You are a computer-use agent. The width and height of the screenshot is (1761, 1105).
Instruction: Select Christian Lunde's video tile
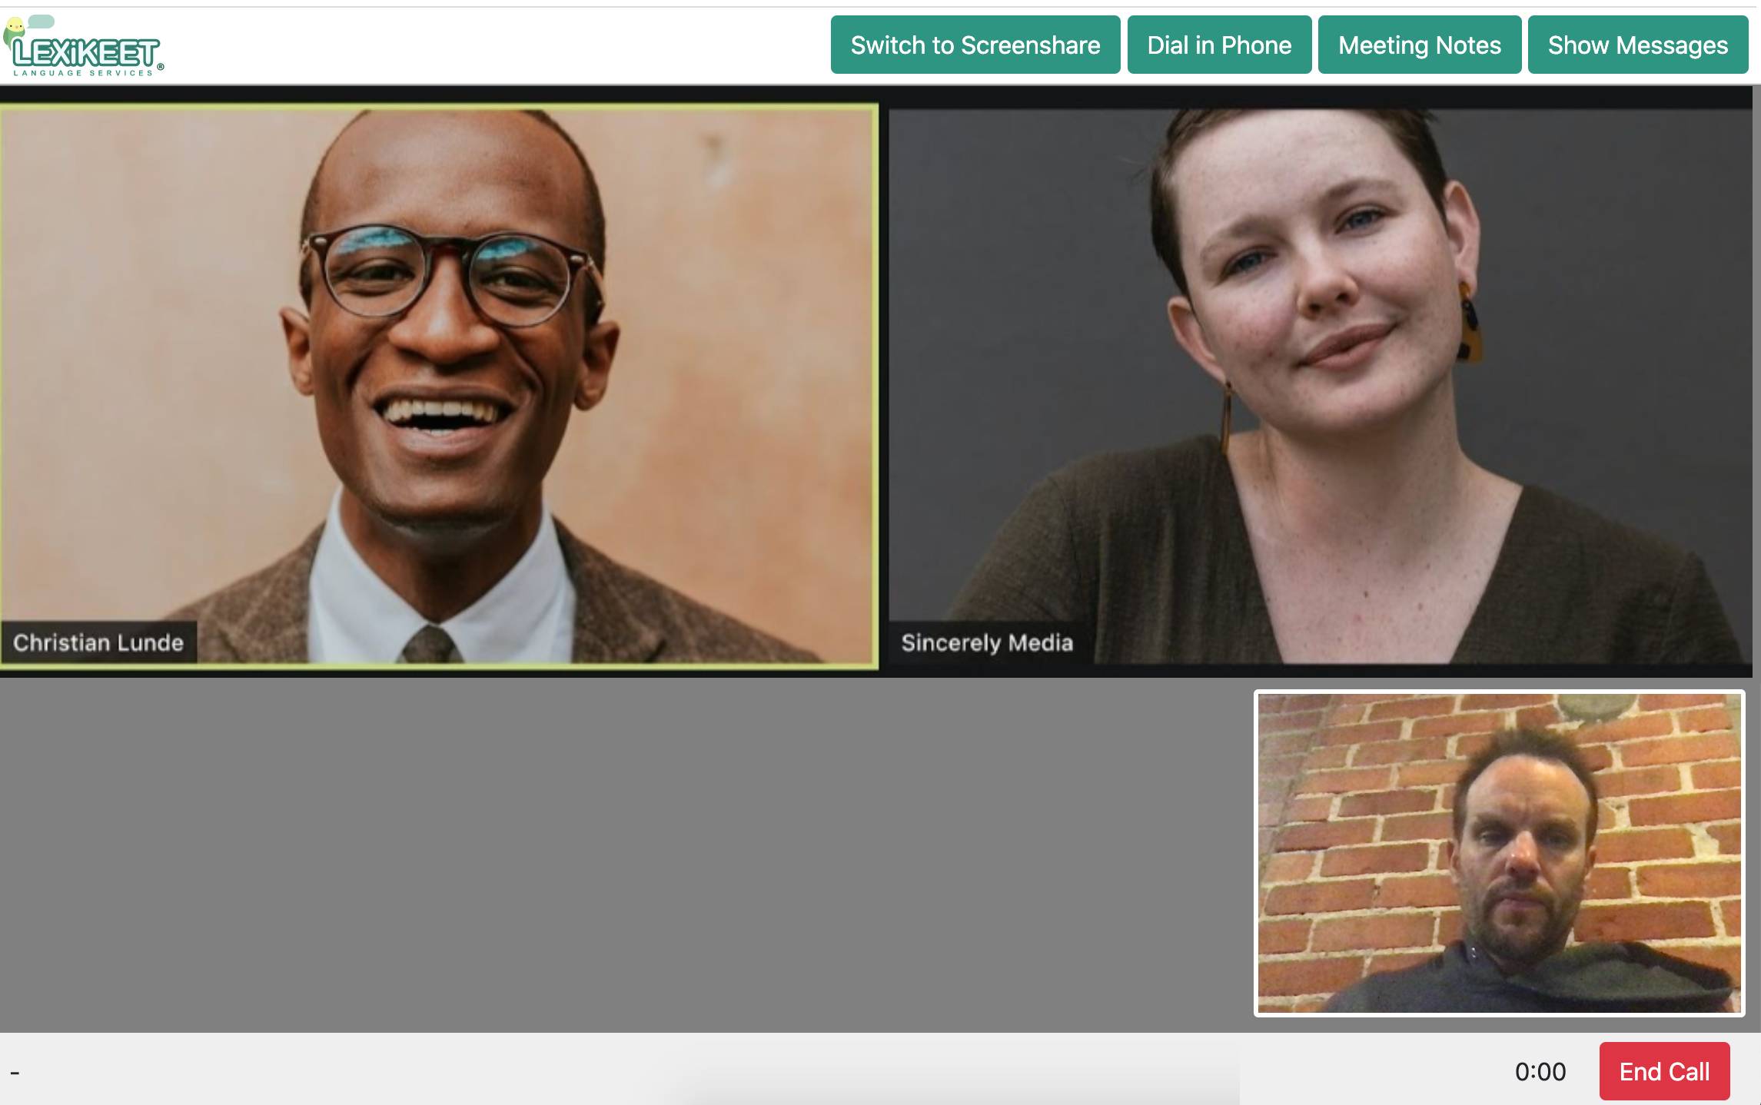(x=439, y=387)
